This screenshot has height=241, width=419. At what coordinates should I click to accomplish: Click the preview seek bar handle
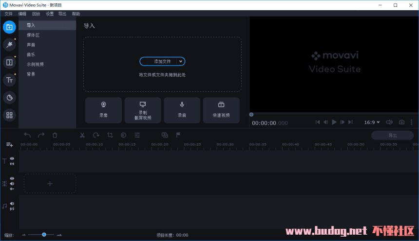pos(251,115)
